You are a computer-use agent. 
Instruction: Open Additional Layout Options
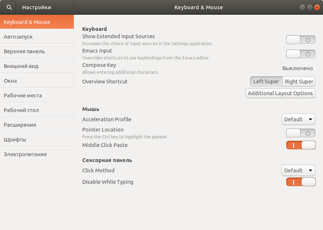point(280,93)
